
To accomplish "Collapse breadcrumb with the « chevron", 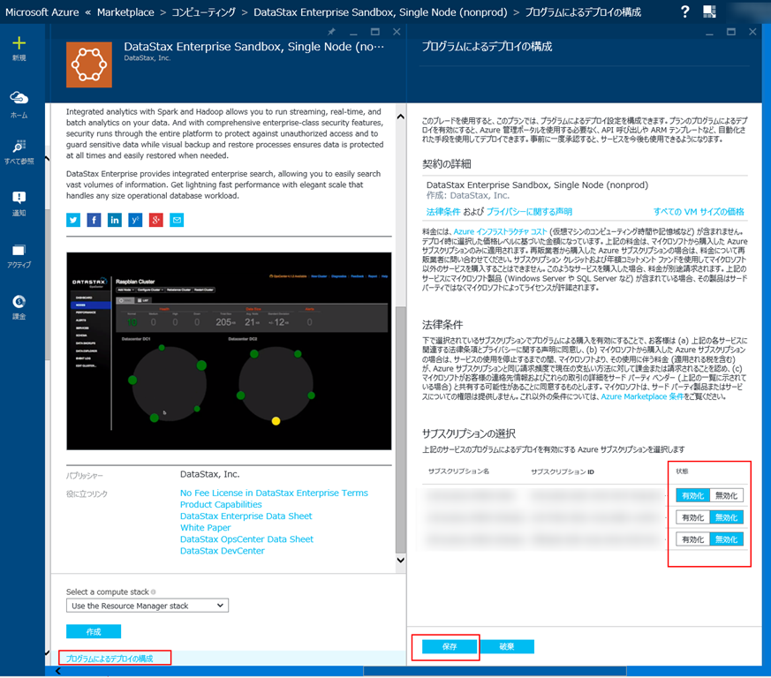I will coord(88,12).
